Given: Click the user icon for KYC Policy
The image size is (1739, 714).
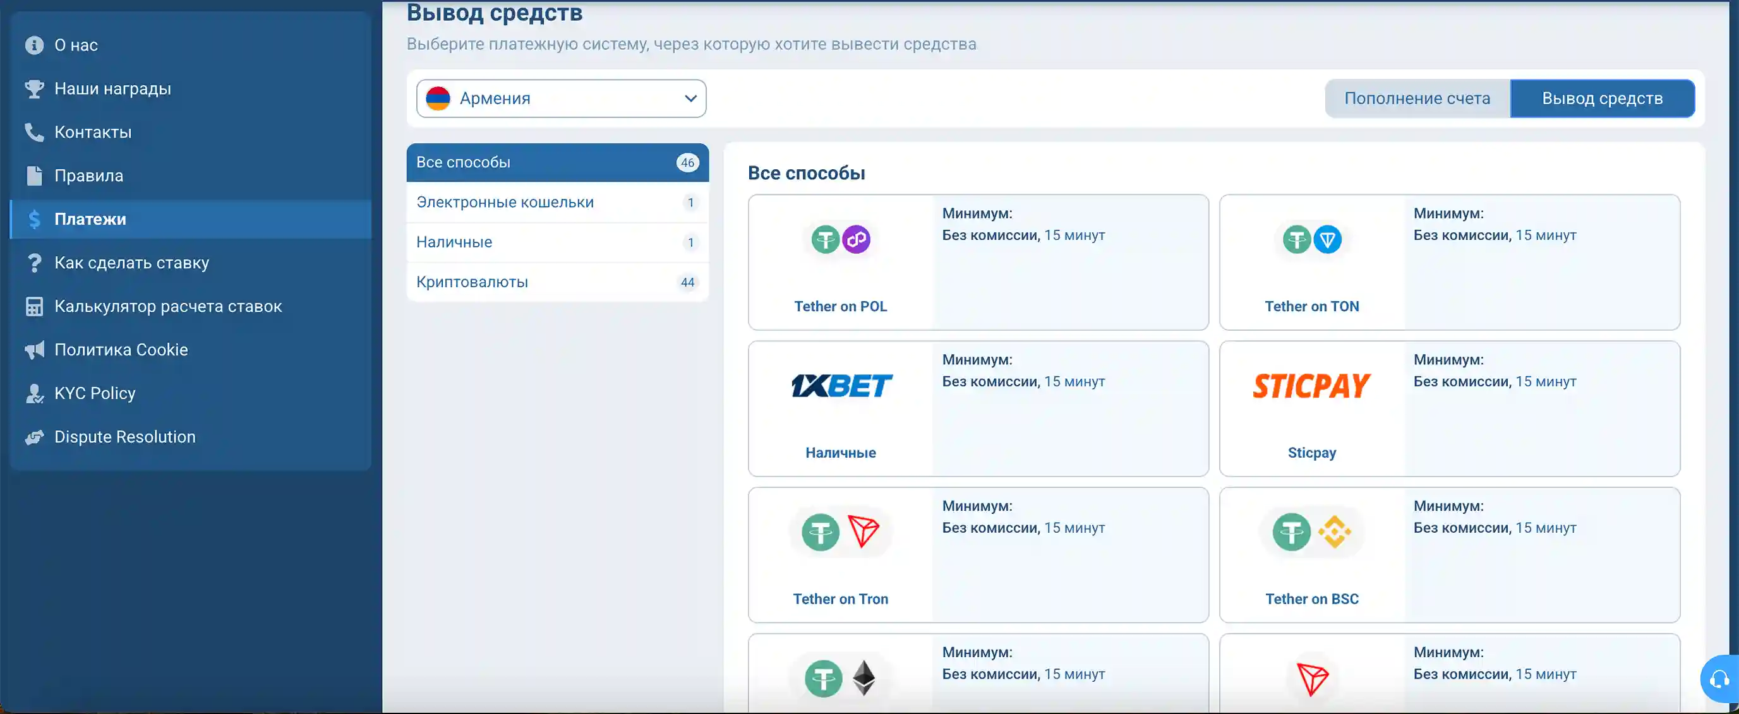Looking at the screenshot, I should tap(33, 393).
